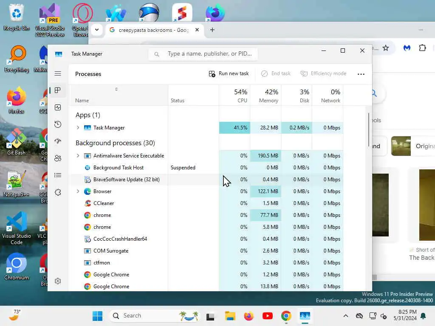Open Git Bash desktop shortcut

coord(17,142)
